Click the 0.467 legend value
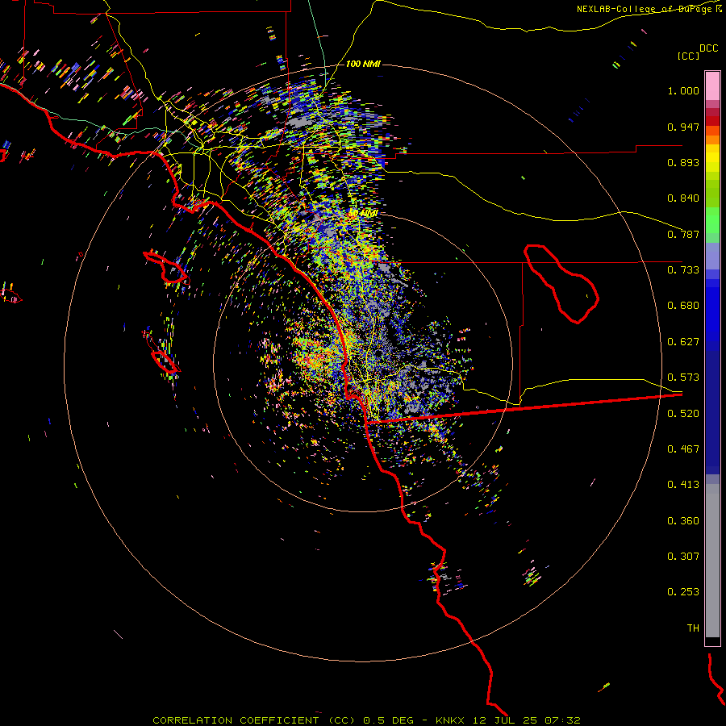This screenshot has width=726, height=726. (x=683, y=449)
